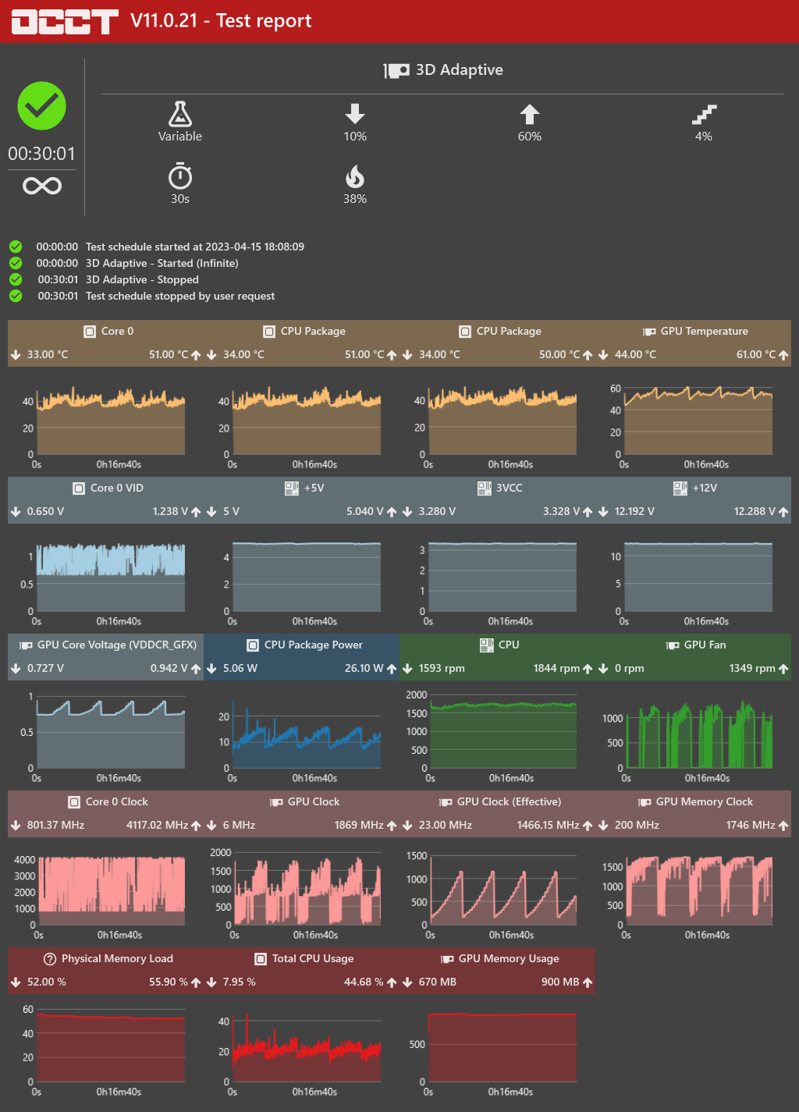
Task: Click the motherboard icon next to +12V
Action: pyautogui.click(x=680, y=488)
